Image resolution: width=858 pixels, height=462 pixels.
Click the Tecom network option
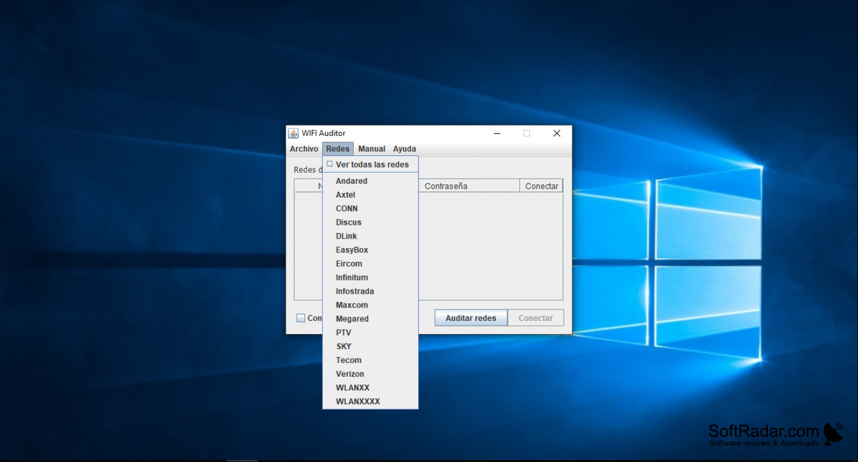pyautogui.click(x=370, y=360)
